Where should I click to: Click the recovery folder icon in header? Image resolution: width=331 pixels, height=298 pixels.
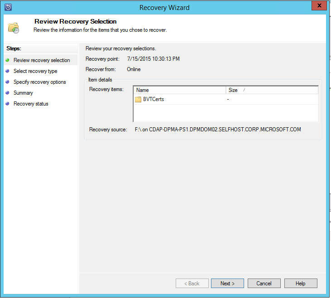14,28
